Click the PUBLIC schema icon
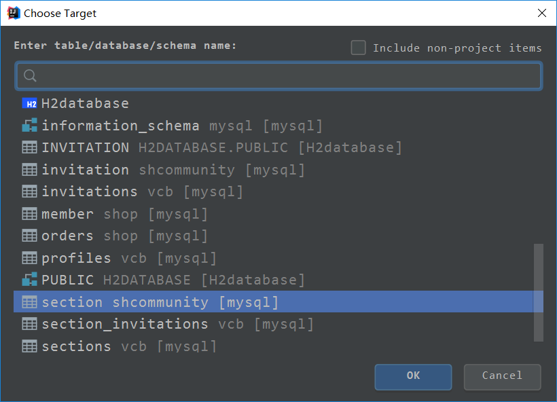557x402 pixels. pos(29,280)
